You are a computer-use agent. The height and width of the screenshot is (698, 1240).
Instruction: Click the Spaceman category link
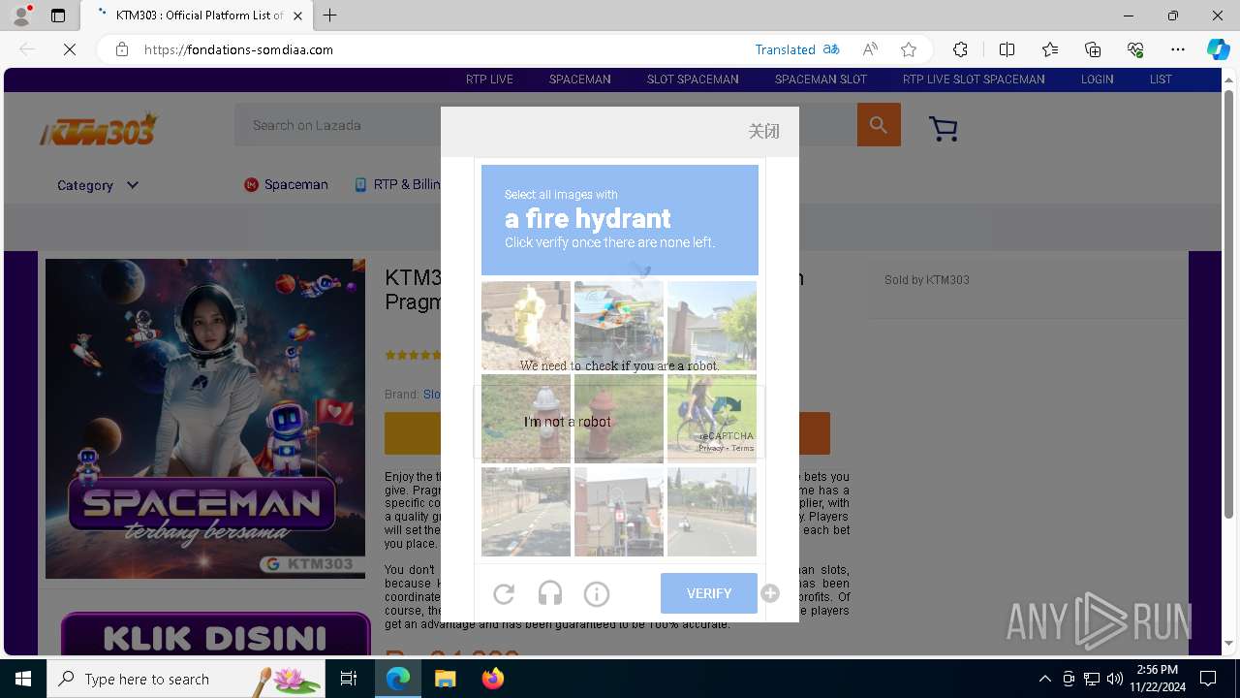(x=286, y=184)
